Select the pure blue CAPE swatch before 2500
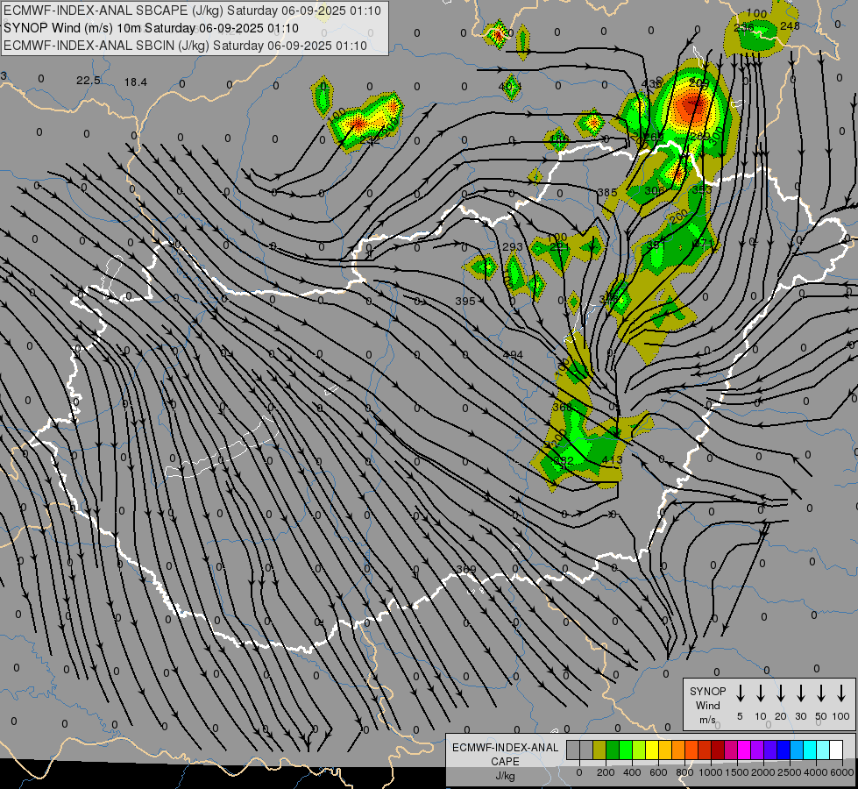Viewport: 858px width, 789px height. [784, 750]
